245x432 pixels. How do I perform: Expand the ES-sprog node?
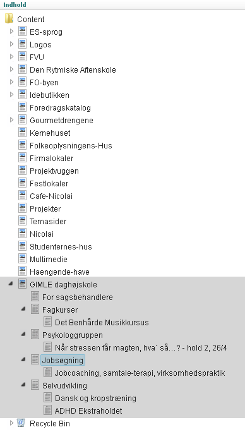coord(11,32)
